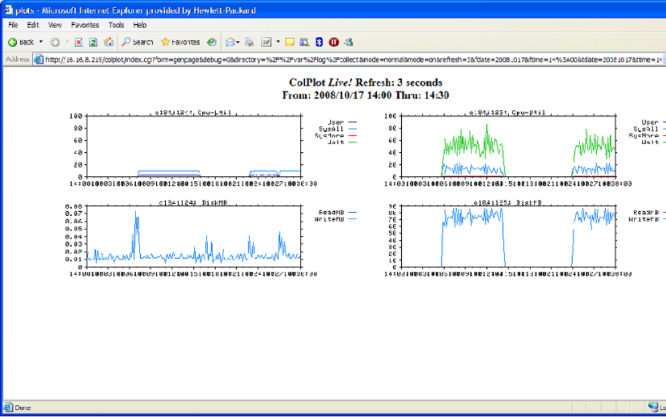The width and height of the screenshot is (666, 419).
Task: Open the Favorites menu
Action: (85, 25)
